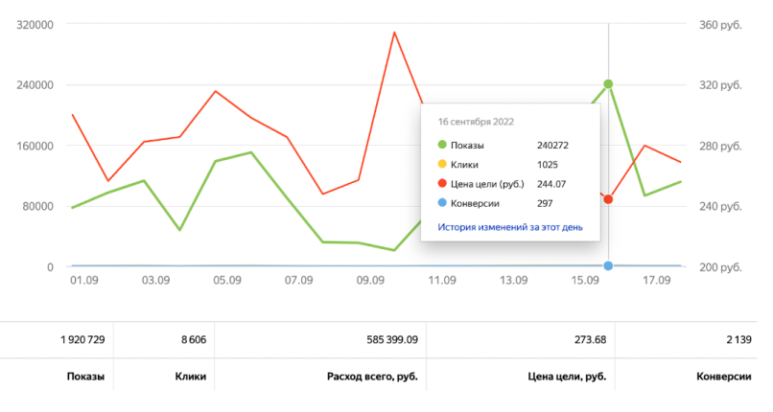Screen dimensions: 773x412
Task: Click the x-axis date label 13.09
Action: 513,280
